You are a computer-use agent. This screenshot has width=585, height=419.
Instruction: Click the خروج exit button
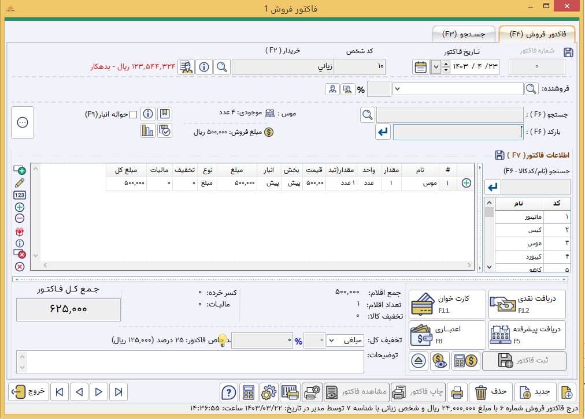click(28, 392)
